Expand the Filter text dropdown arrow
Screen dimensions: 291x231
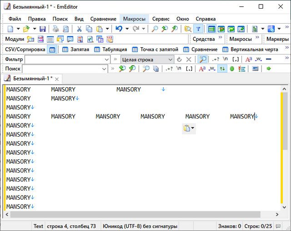[107, 59]
